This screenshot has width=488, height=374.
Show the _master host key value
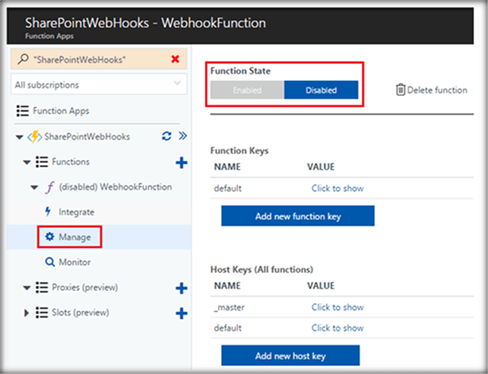coord(337,308)
